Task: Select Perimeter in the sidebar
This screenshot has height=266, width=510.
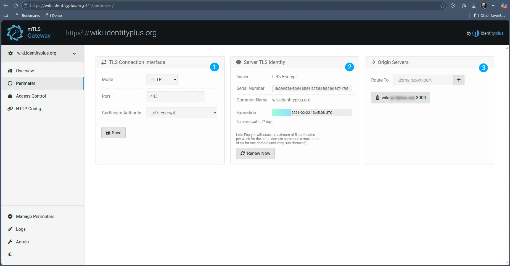Action: pos(27,83)
